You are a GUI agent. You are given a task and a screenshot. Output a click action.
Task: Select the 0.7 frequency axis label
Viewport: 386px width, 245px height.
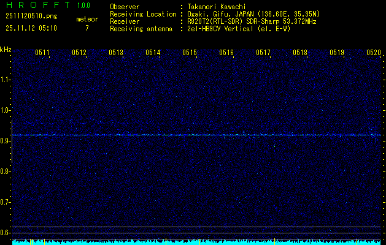click(6, 202)
